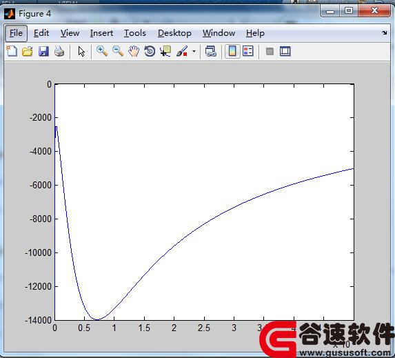Open the Help menu
Image resolution: width=395 pixels, height=358 pixels.
255,33
